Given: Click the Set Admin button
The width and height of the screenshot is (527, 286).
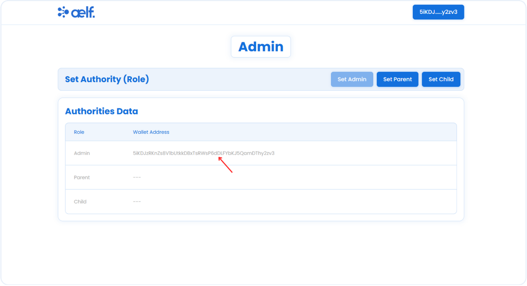Looking at the screenshot, I should tap(352, 79).
